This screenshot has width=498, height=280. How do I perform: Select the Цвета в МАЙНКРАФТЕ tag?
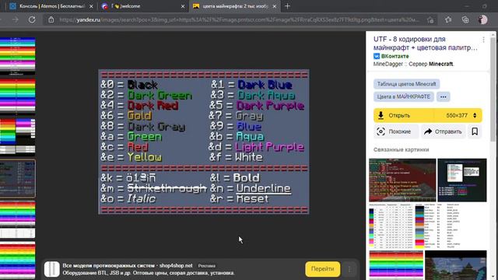coord(403,96)
